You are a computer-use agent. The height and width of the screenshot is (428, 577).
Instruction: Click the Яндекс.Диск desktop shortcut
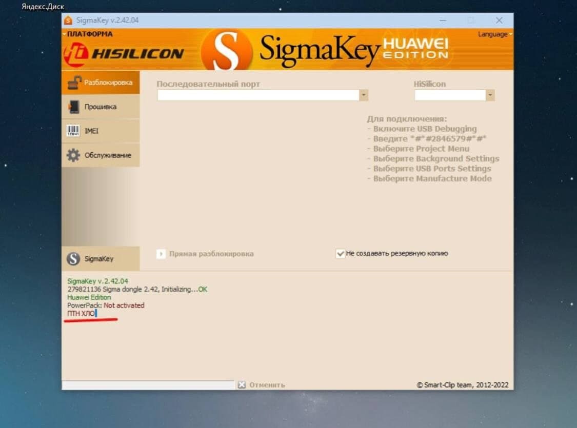pyautogui.click(x=43, y=7)
